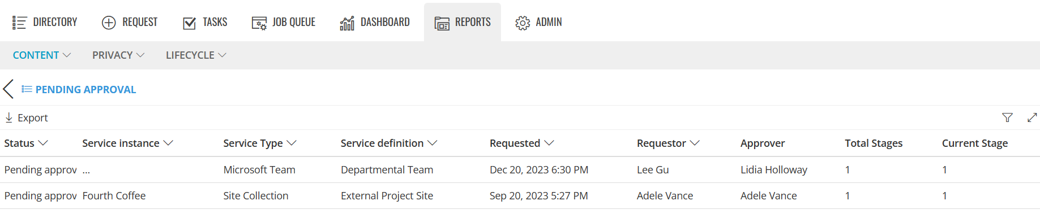Open the Requestor column dropdown
Image resolution: width=1040 pixels, height=218 pixels.
coord(695,143)
